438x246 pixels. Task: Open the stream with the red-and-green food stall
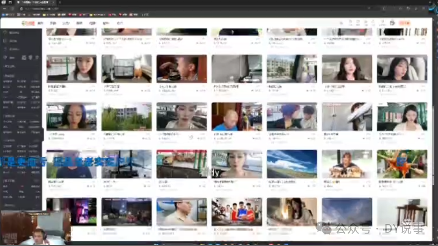(182, 164)
